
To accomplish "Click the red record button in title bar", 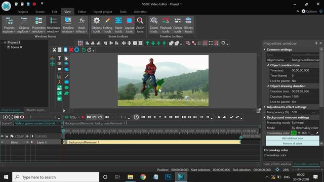I will point(34,4).
